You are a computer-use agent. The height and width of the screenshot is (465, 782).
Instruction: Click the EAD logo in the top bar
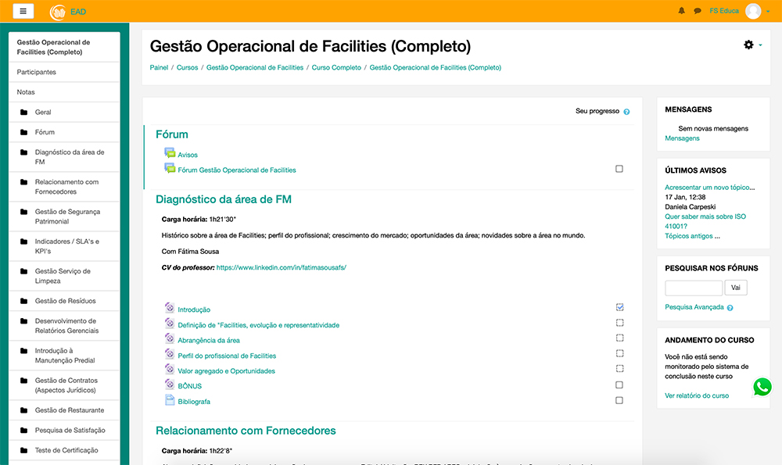click(x=56, y=12)
